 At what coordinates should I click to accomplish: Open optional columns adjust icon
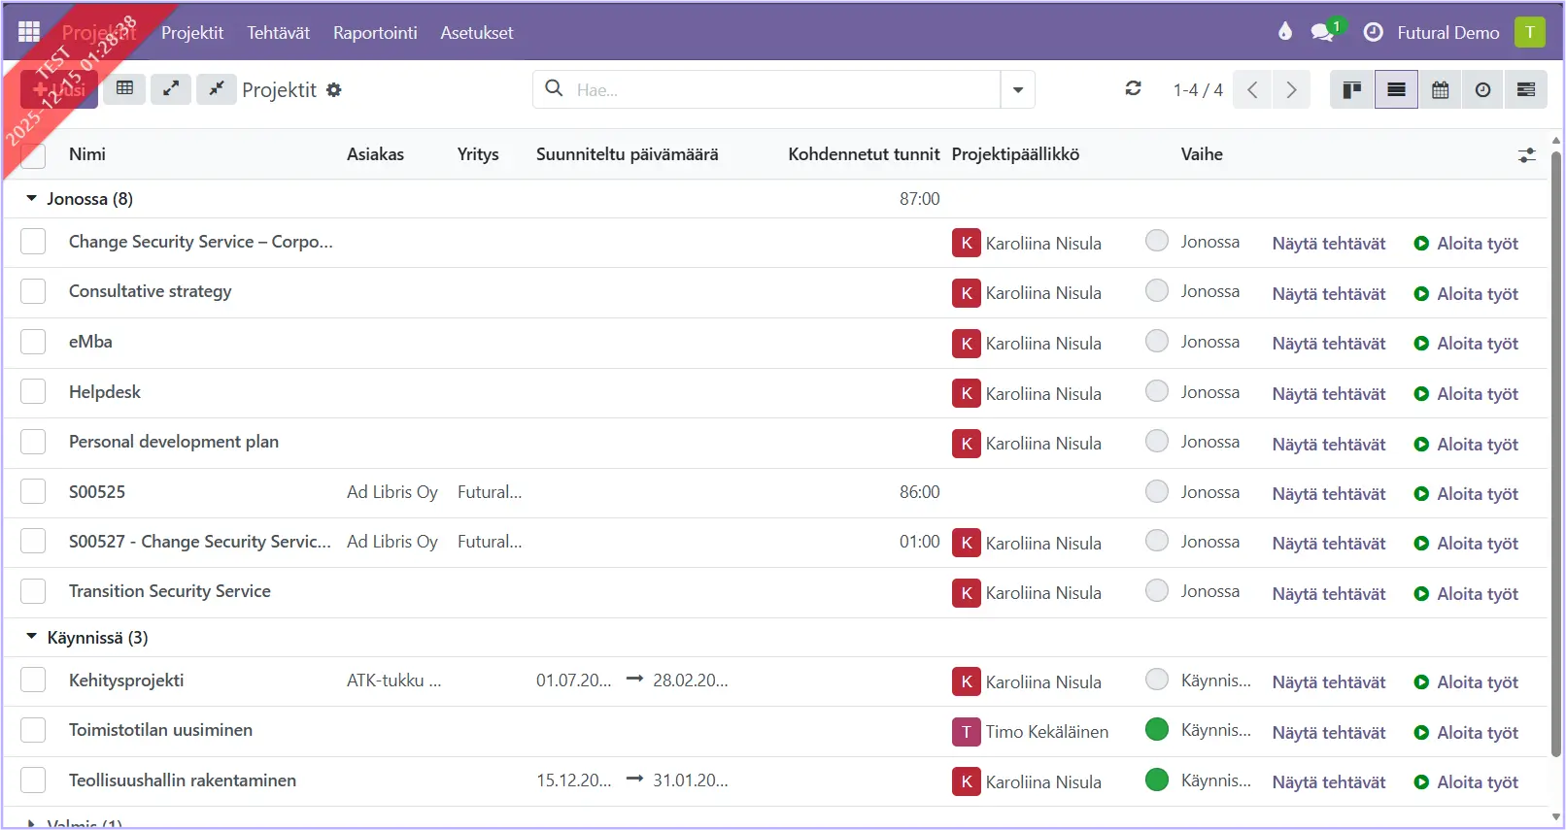point(1527,155)
